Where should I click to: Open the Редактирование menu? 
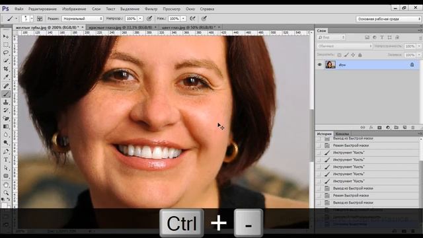tap(42, 9)
